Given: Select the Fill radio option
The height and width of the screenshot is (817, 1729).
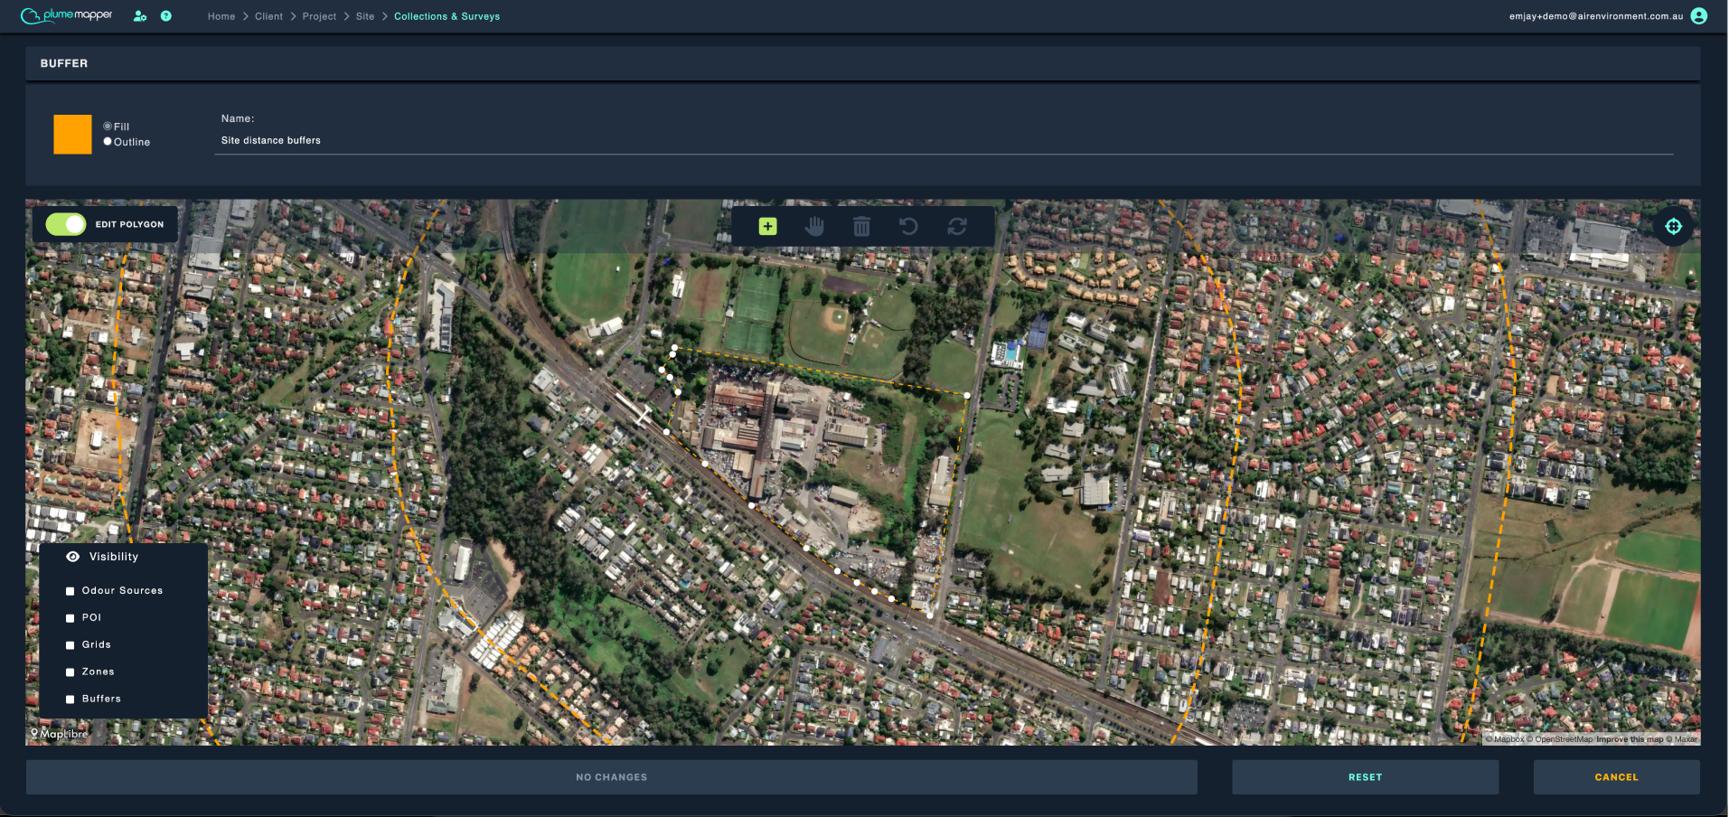Looking at the screenshot, I should coord(108,127).
